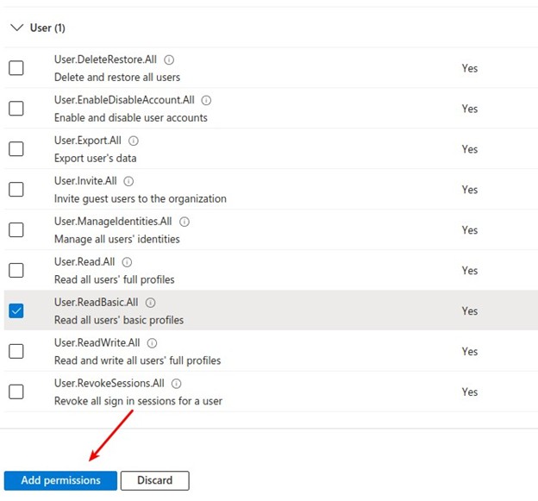
Task: Open info icon next to User.ManageIdentities.All
Action: 185,222
